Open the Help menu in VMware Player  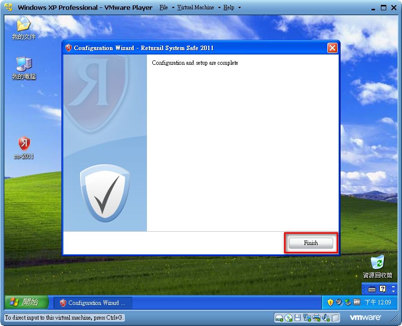pyautogui.click(x=229, y=7)
